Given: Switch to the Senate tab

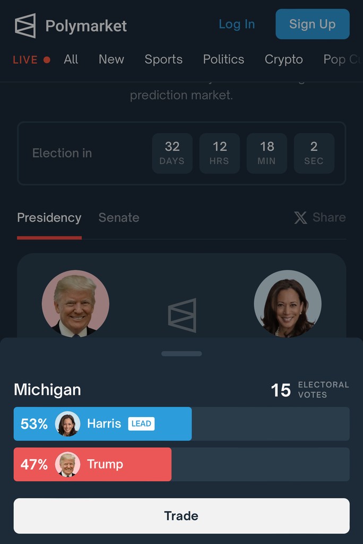Looking at the screenshot, I should [119, 218].
